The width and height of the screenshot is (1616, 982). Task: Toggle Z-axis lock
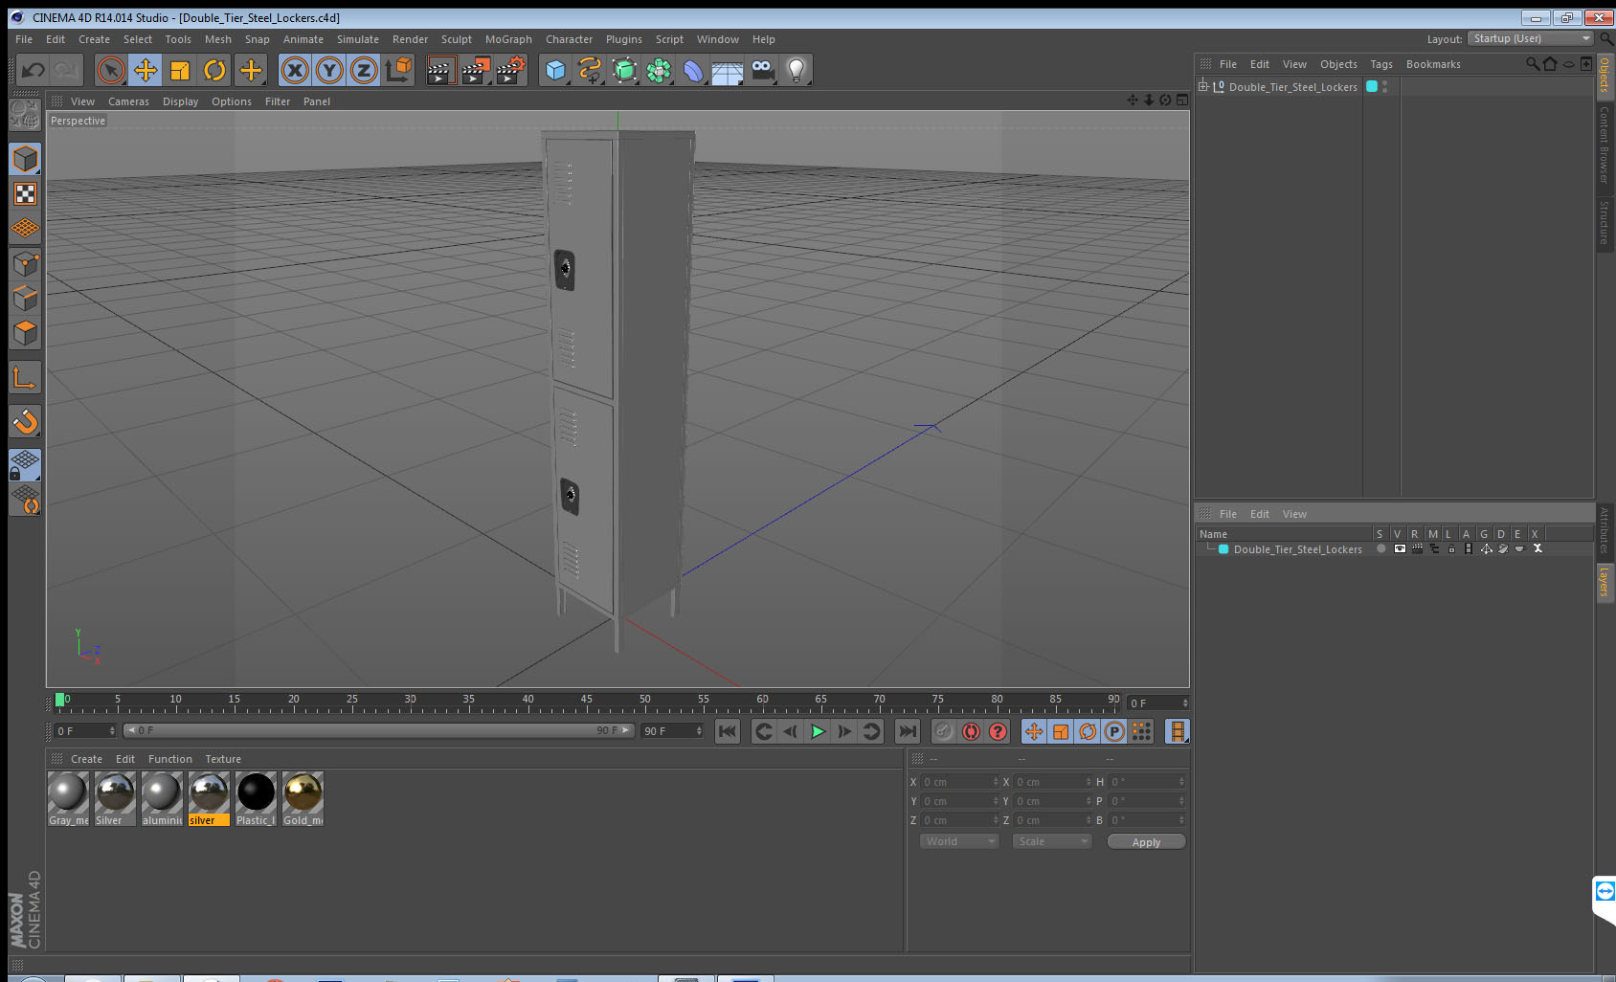[x=364, y=70]
